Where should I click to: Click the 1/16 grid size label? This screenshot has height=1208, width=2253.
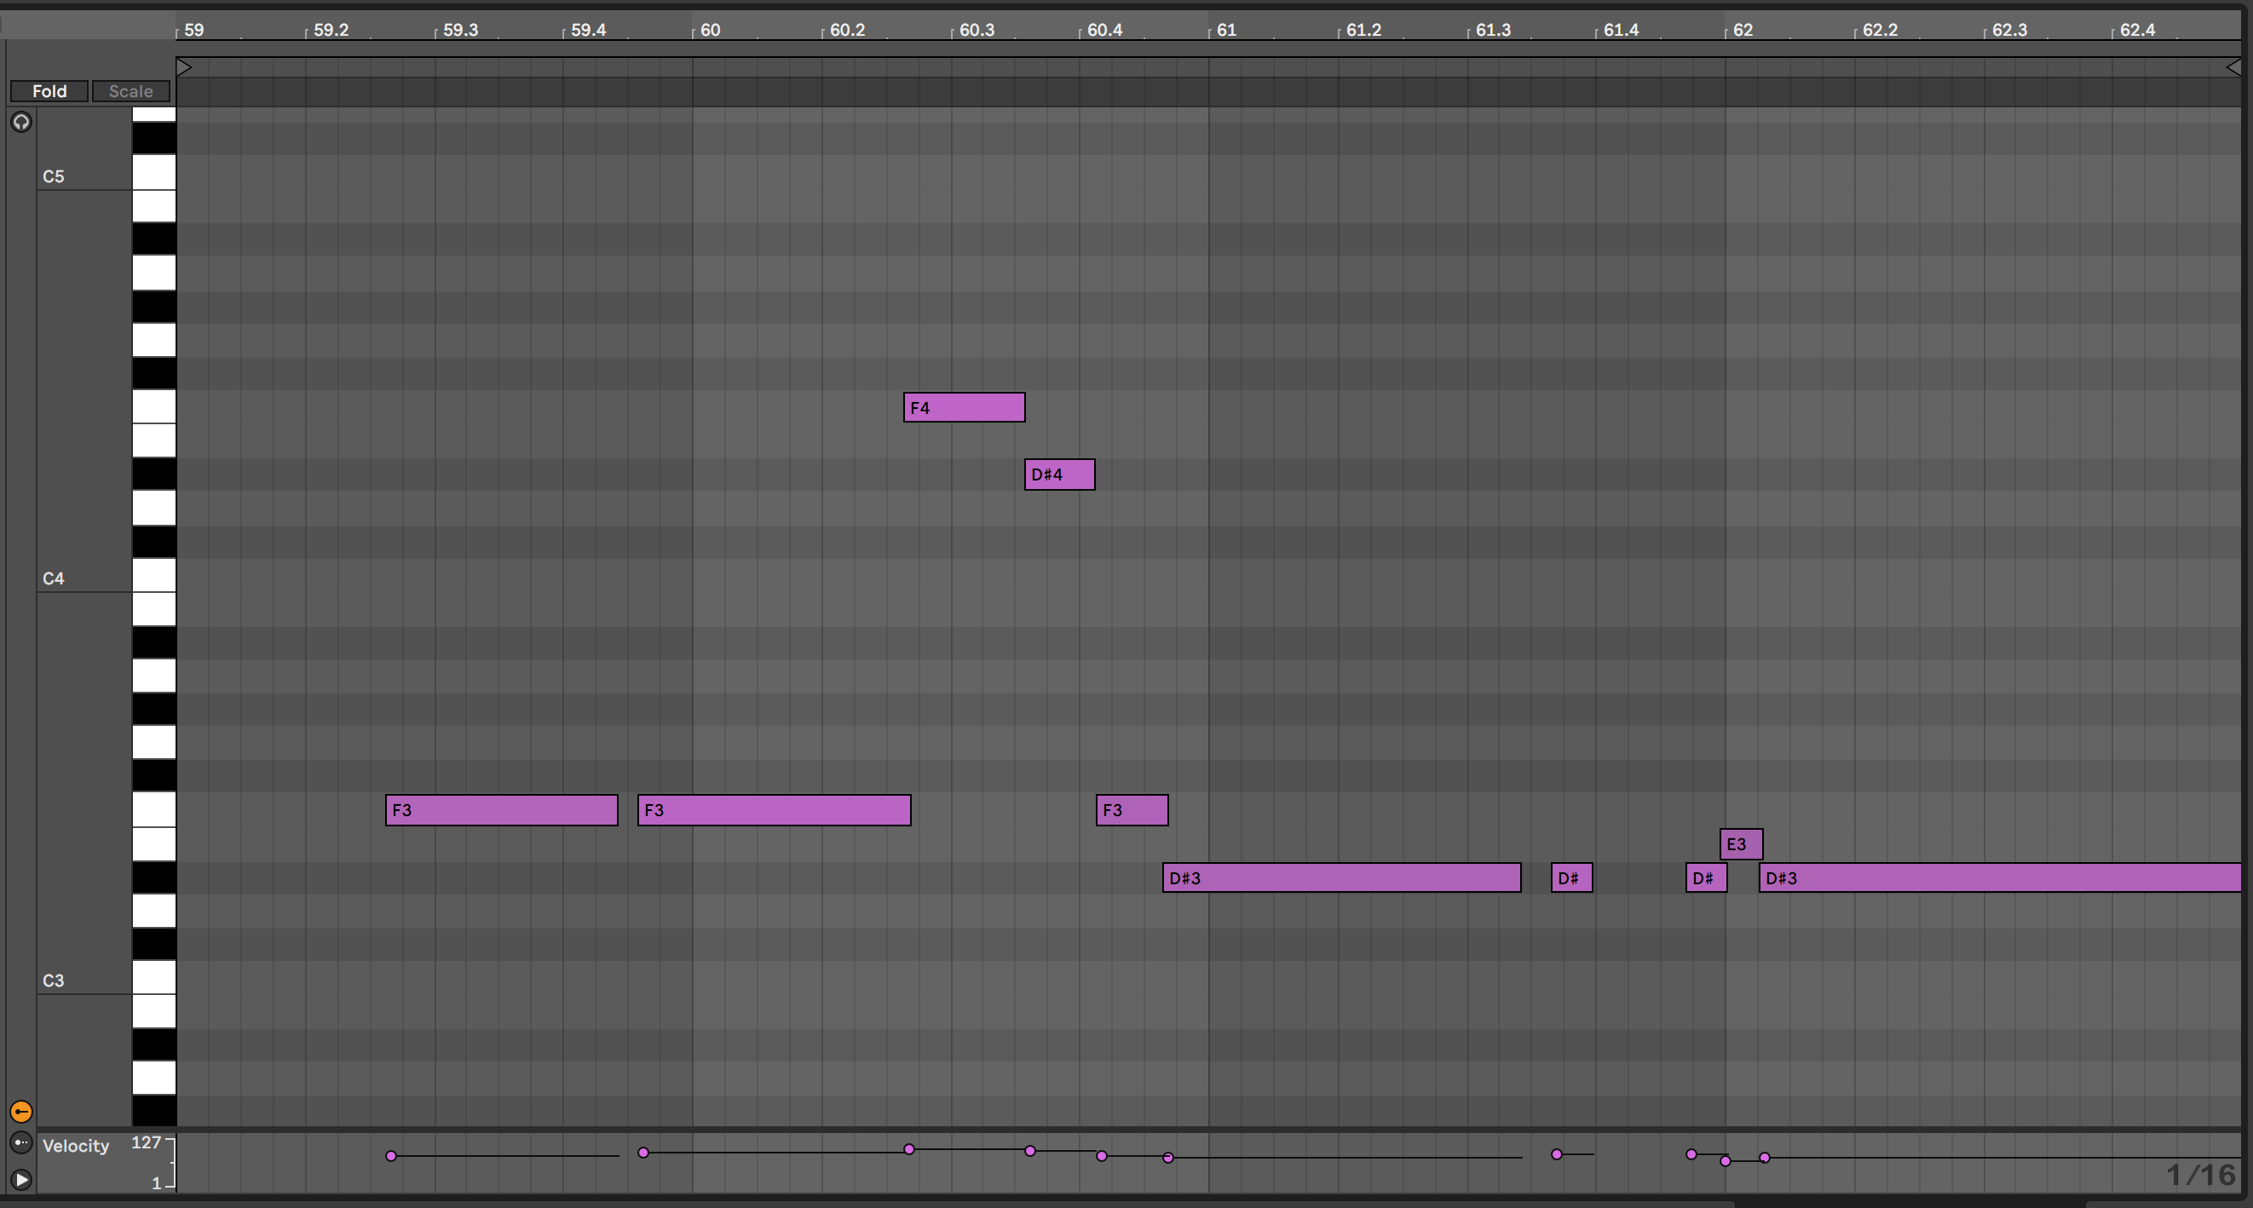[2200, 1175]
